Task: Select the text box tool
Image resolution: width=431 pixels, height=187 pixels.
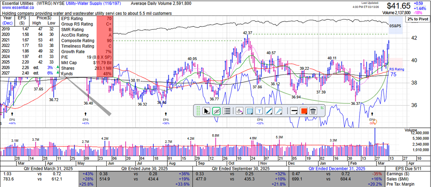Action: 259,111
